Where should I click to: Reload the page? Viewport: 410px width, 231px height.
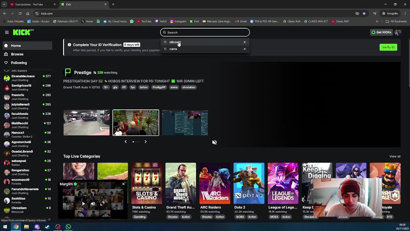(x=20, y=13)
